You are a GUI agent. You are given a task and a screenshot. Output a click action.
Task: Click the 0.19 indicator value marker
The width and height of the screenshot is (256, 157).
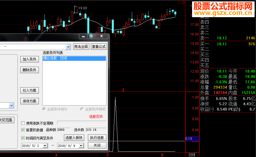[192, 139]
